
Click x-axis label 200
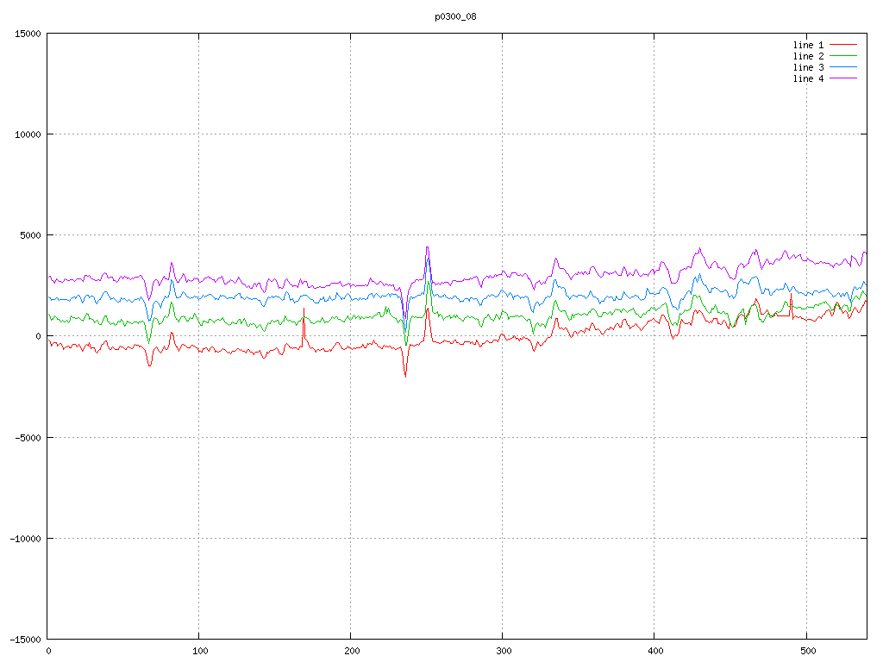pyautogui.click(x=352, y=652)
